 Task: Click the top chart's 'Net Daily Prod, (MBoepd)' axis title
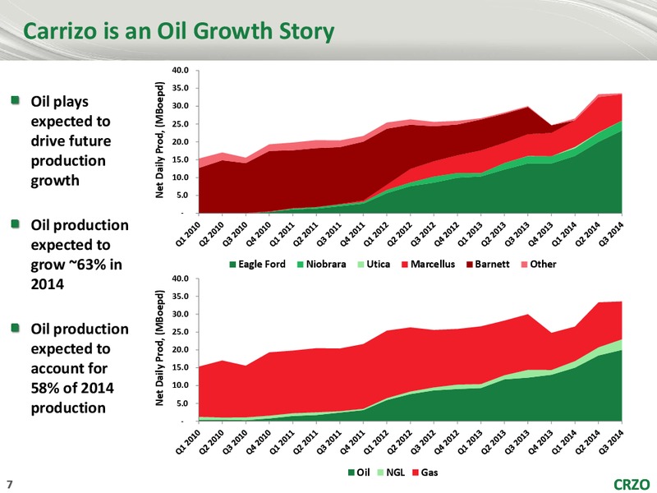(159, 140)
